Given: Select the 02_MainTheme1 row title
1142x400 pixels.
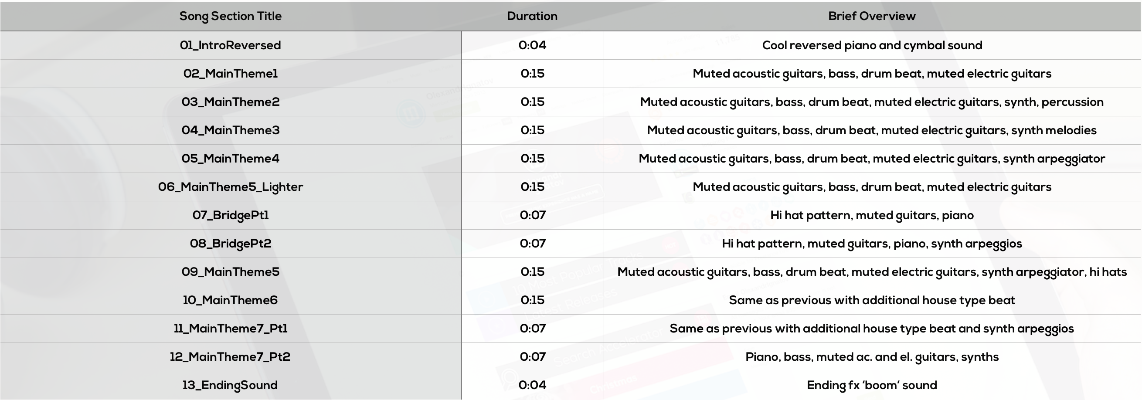Looking at the screenshot, I should [230, 74].
